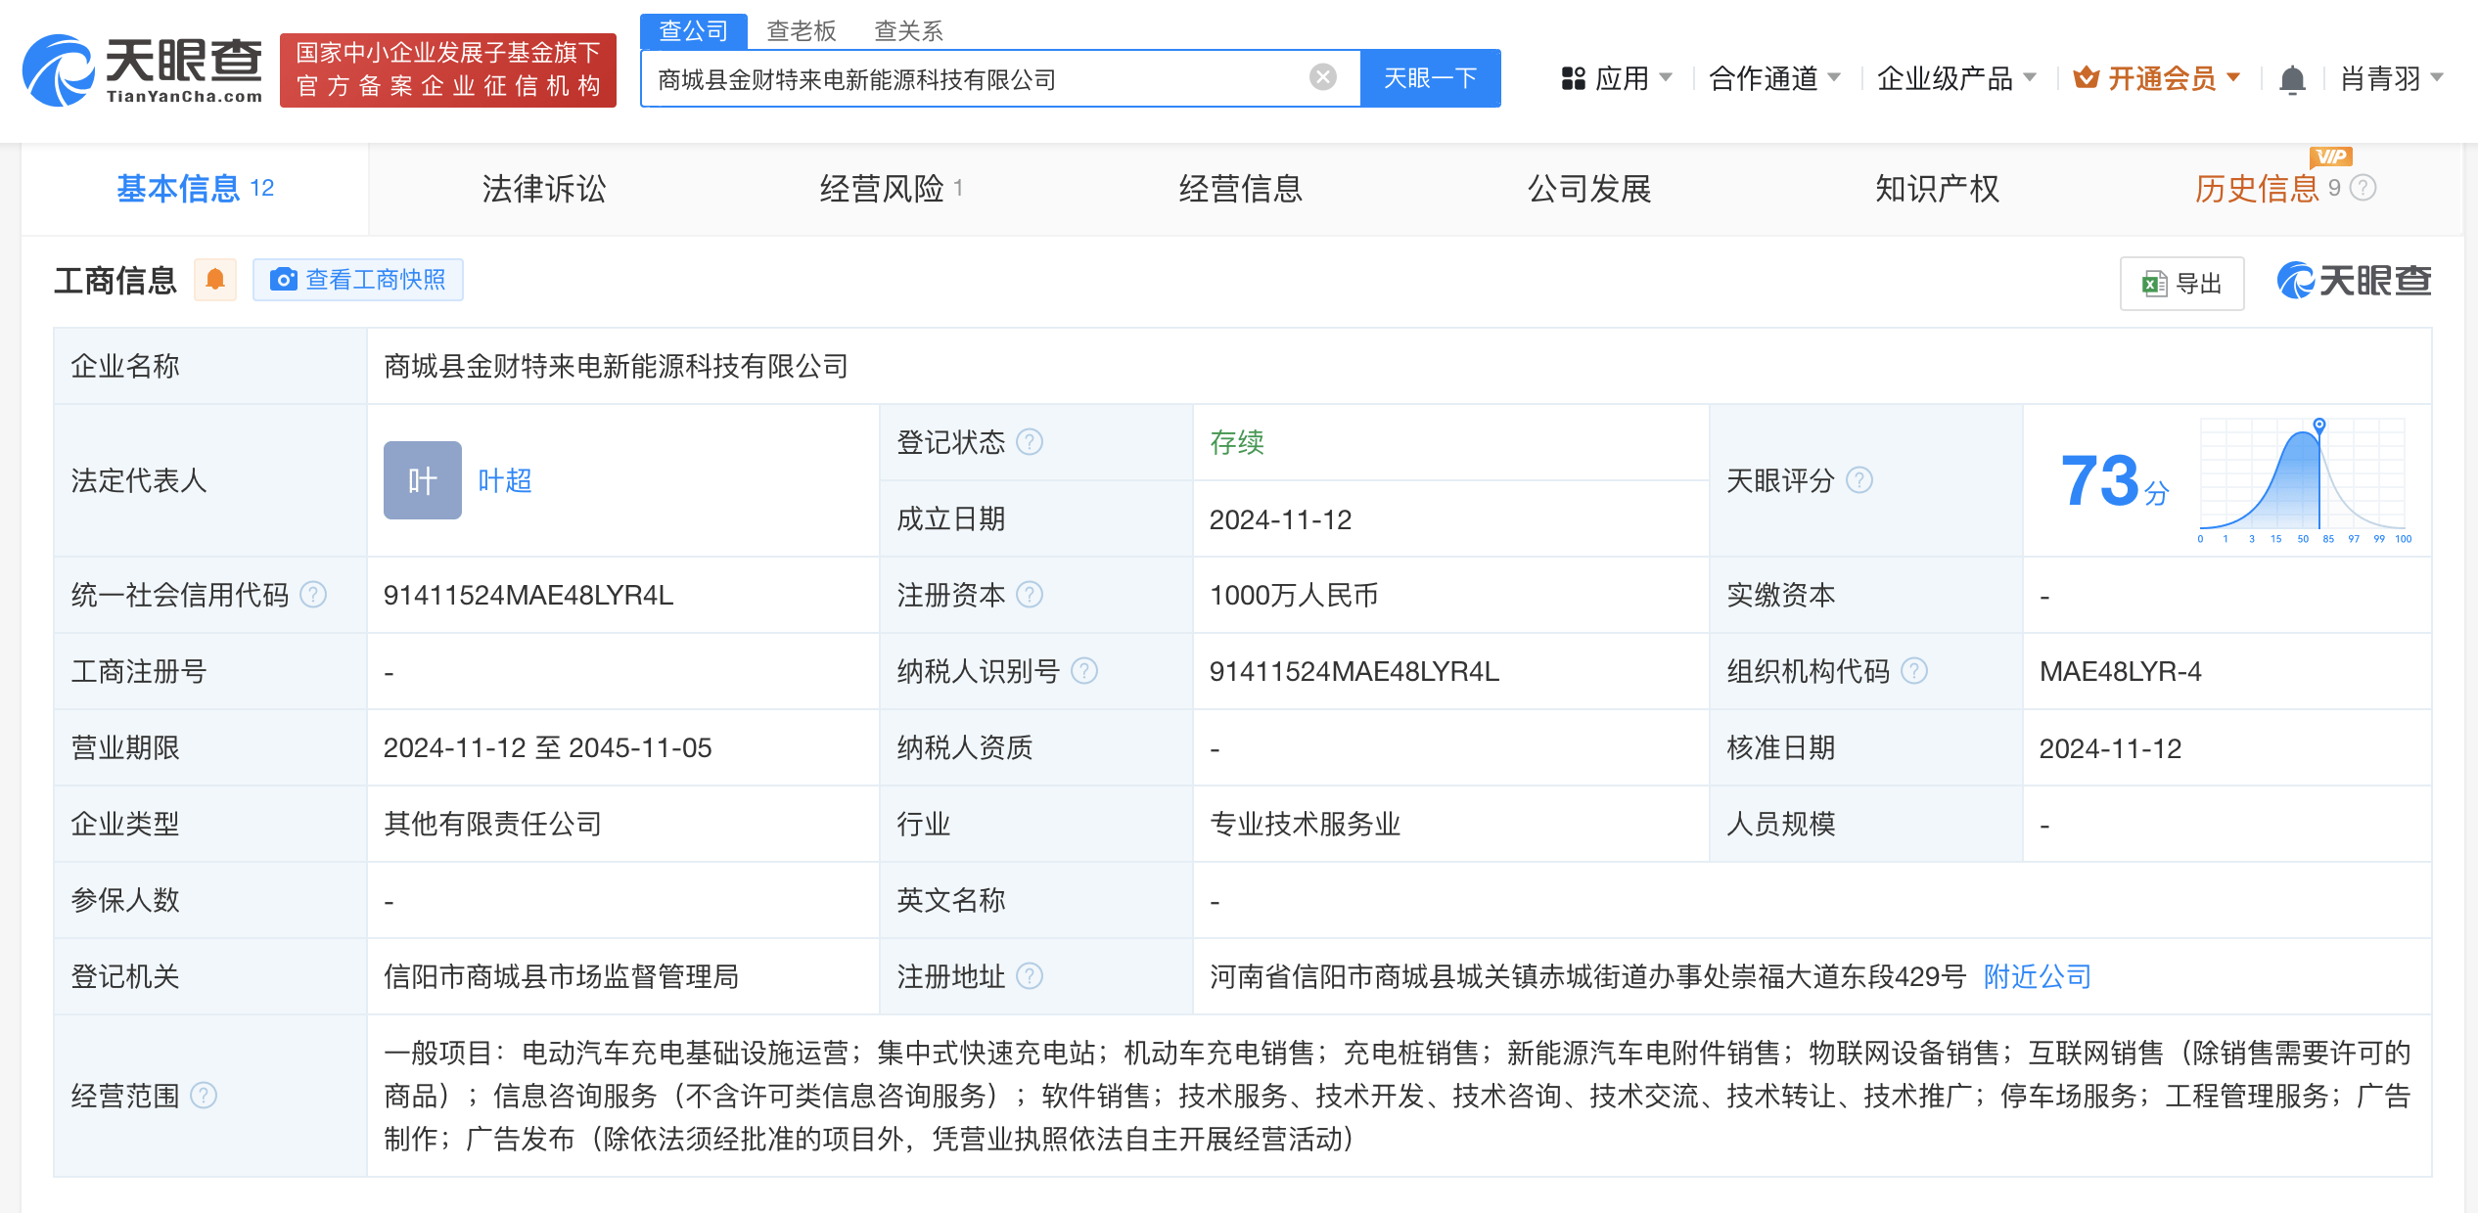Click the 附近公司 link
The height and width of the screenshot is (1213, 2478).
(2034, 975)
